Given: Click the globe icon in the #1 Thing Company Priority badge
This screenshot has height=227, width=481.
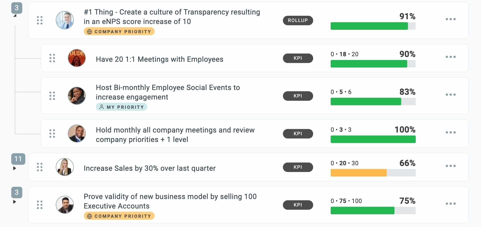Looking at the screenshot, I should click(89, 32).
